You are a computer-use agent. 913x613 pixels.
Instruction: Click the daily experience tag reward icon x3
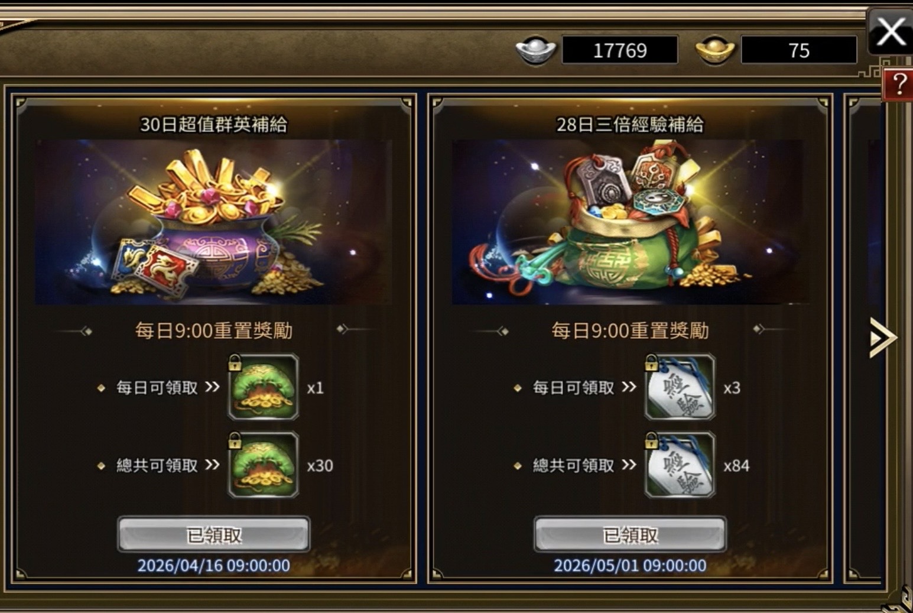[680, 387]
